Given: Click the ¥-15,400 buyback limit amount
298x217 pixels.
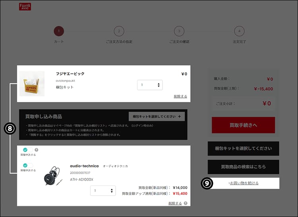Looking at the screenshot, I should pyautogui.click(x=263, y=89).
